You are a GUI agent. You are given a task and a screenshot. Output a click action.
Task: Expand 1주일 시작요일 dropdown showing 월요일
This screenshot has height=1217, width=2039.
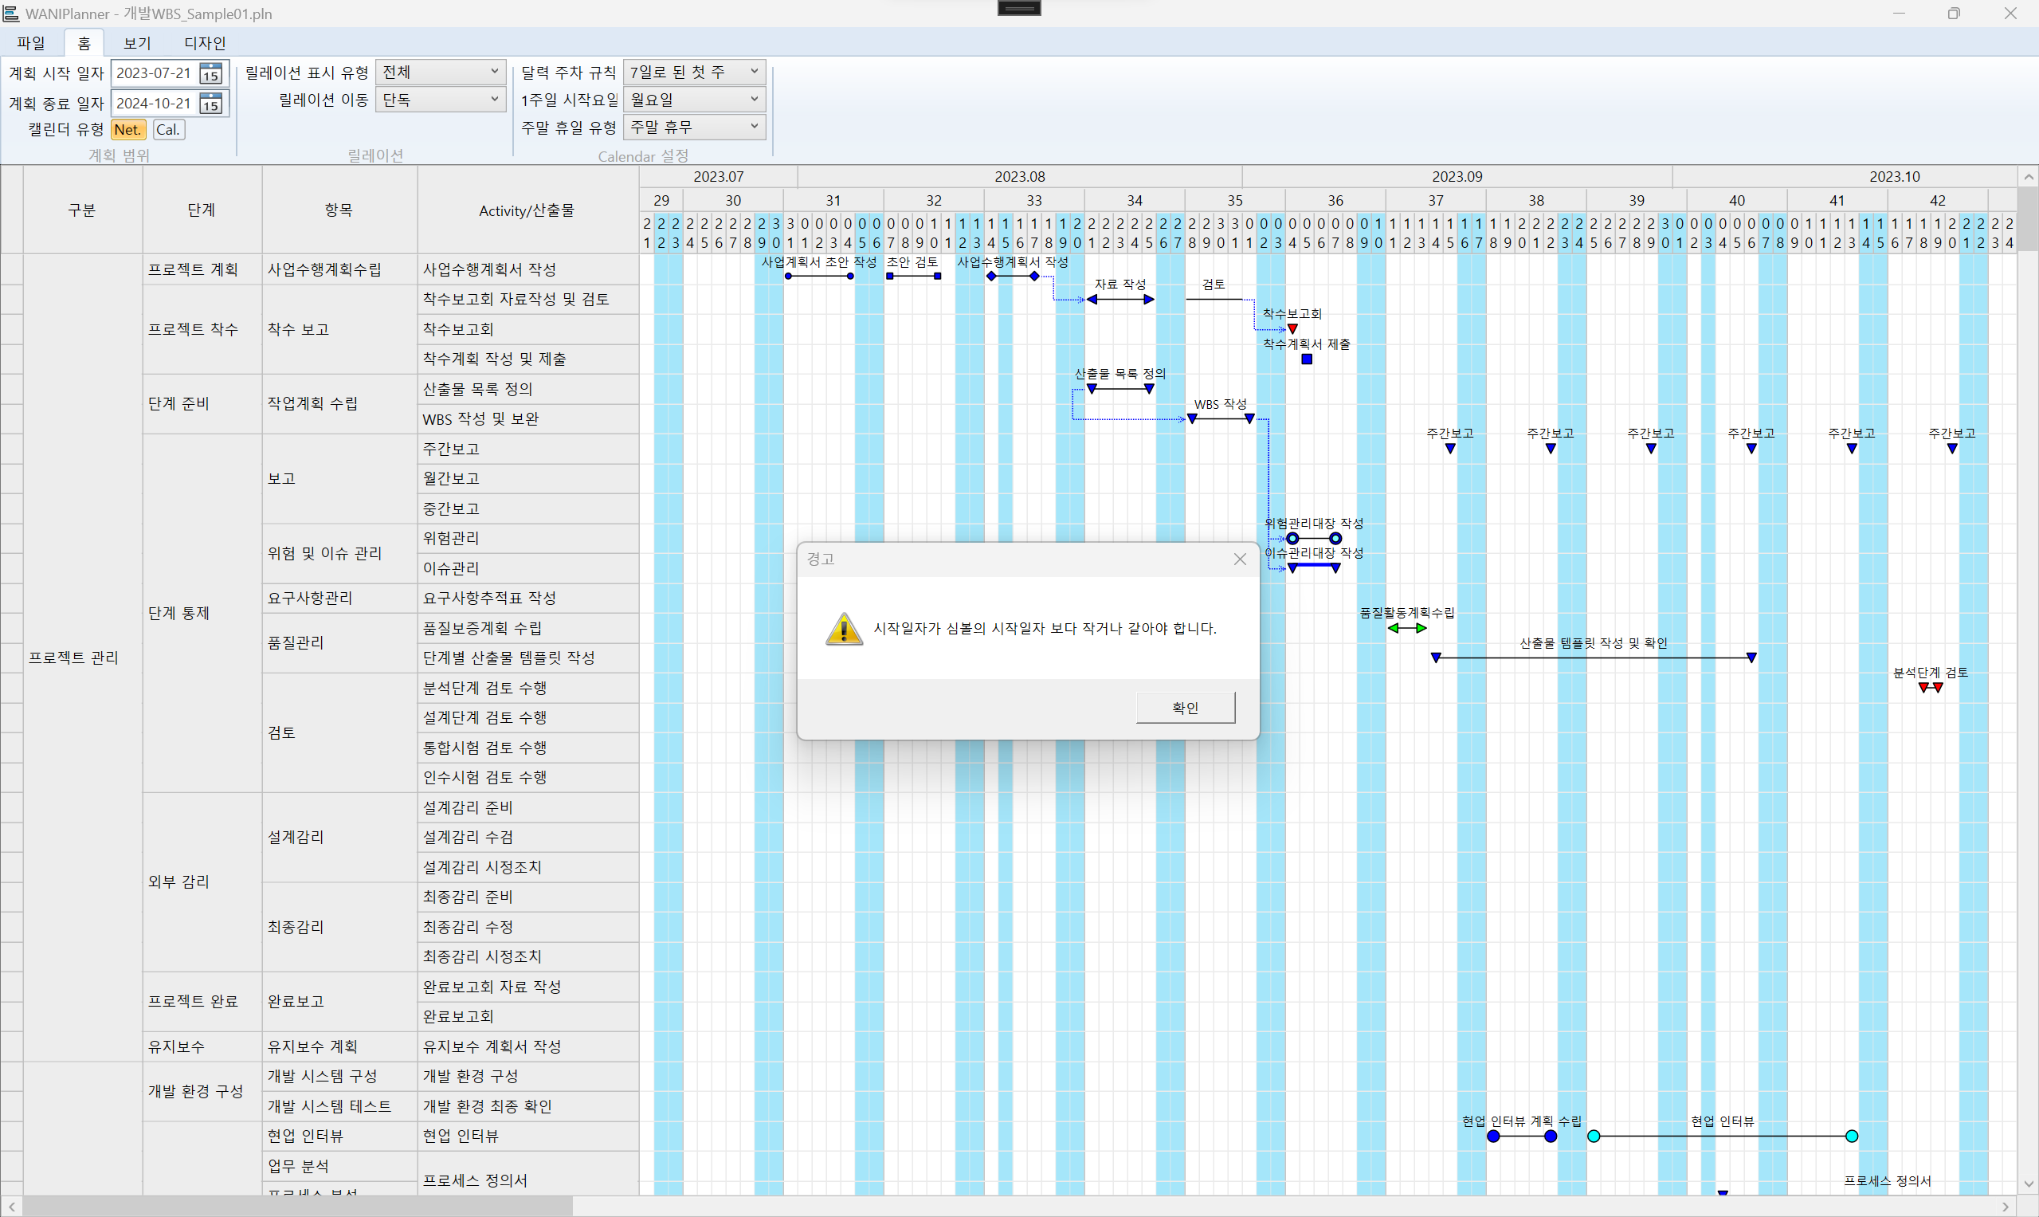coord(693,100)
